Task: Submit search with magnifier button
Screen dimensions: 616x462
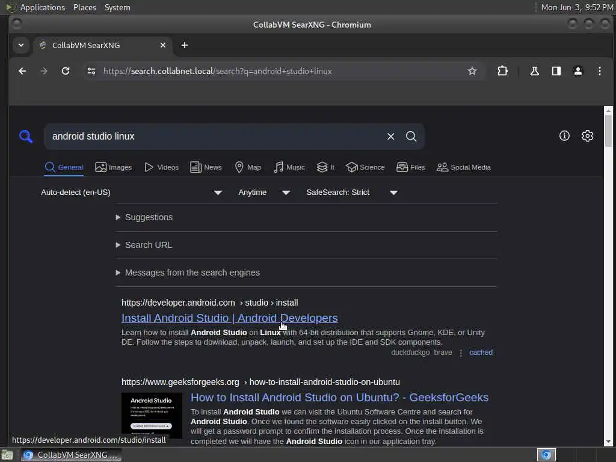Action: (411, 137)
